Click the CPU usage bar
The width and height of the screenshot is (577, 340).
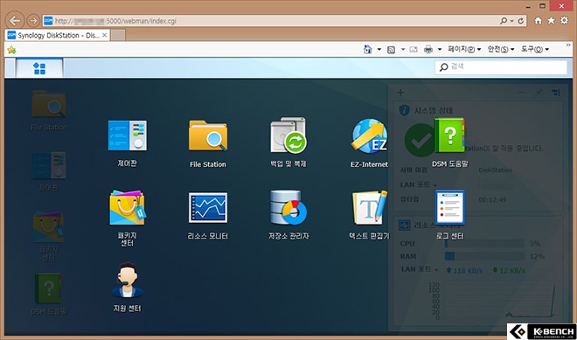(x=484, y=244)
